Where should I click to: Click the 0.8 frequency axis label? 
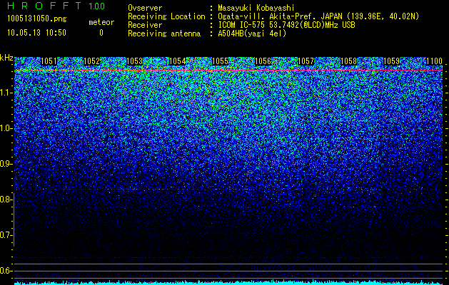pos(6,199)
